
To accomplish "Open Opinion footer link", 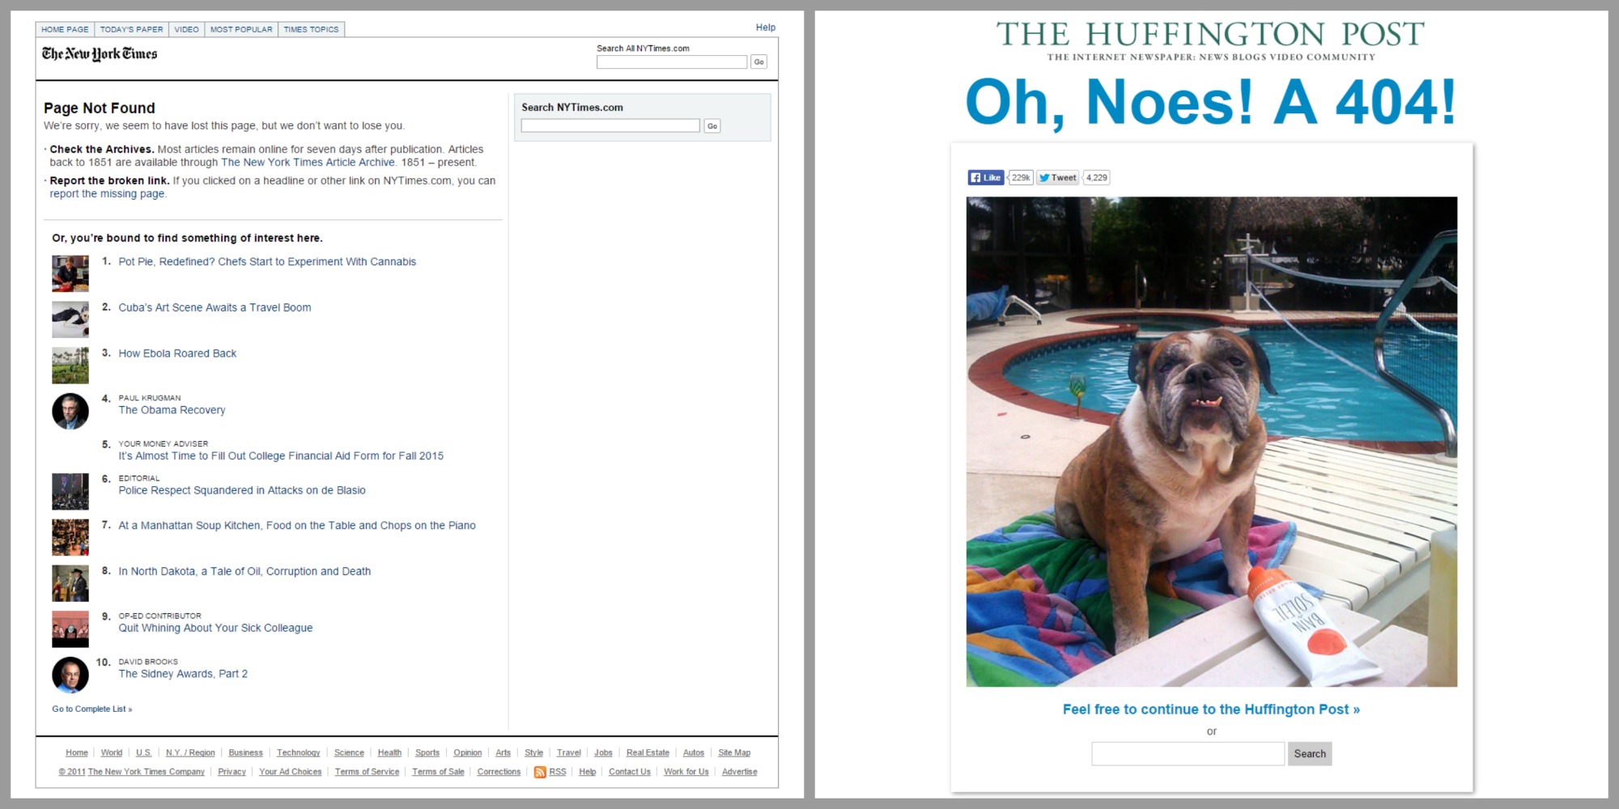I will pyautogui.click(x=468, y=753).
